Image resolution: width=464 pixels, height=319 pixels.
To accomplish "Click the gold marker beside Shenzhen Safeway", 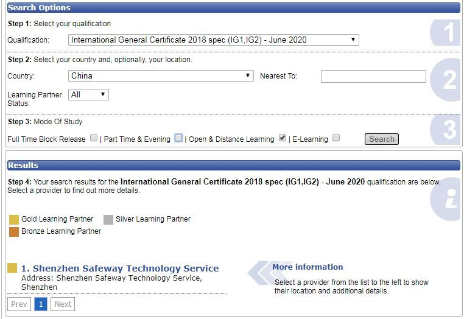I will coord(12,268).
